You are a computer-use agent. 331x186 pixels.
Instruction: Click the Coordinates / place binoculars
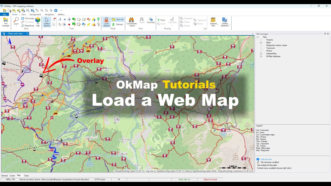click(132, 22)
